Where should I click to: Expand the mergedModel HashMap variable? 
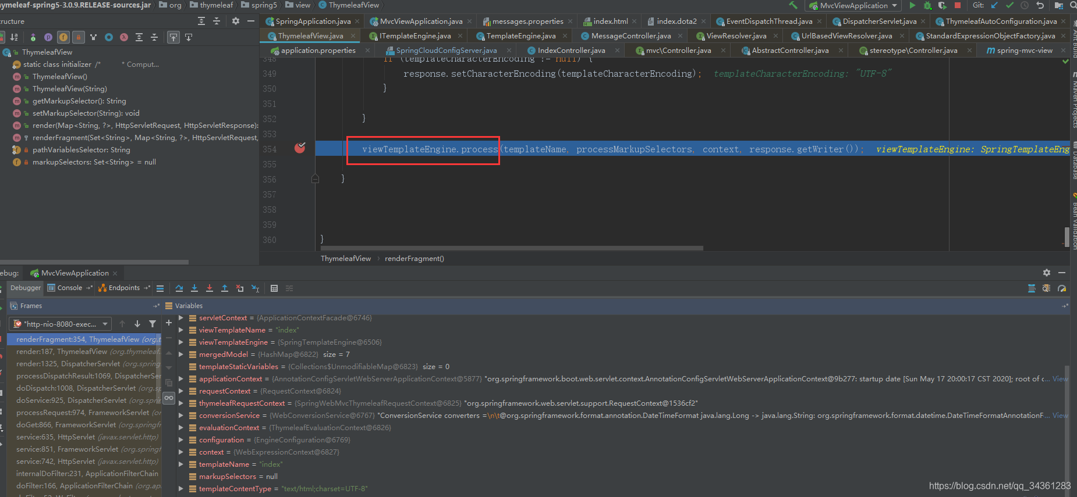pos(181,355)
